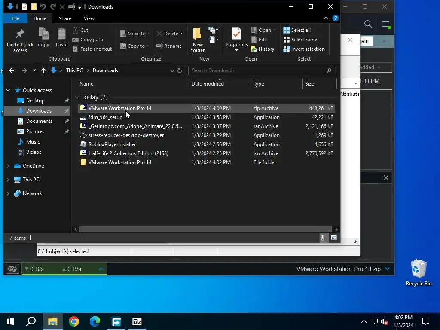Viewport: 440px width, 330px height.
Task: Open Google Chrome from the taskbar
Action: tap(74, 321)
